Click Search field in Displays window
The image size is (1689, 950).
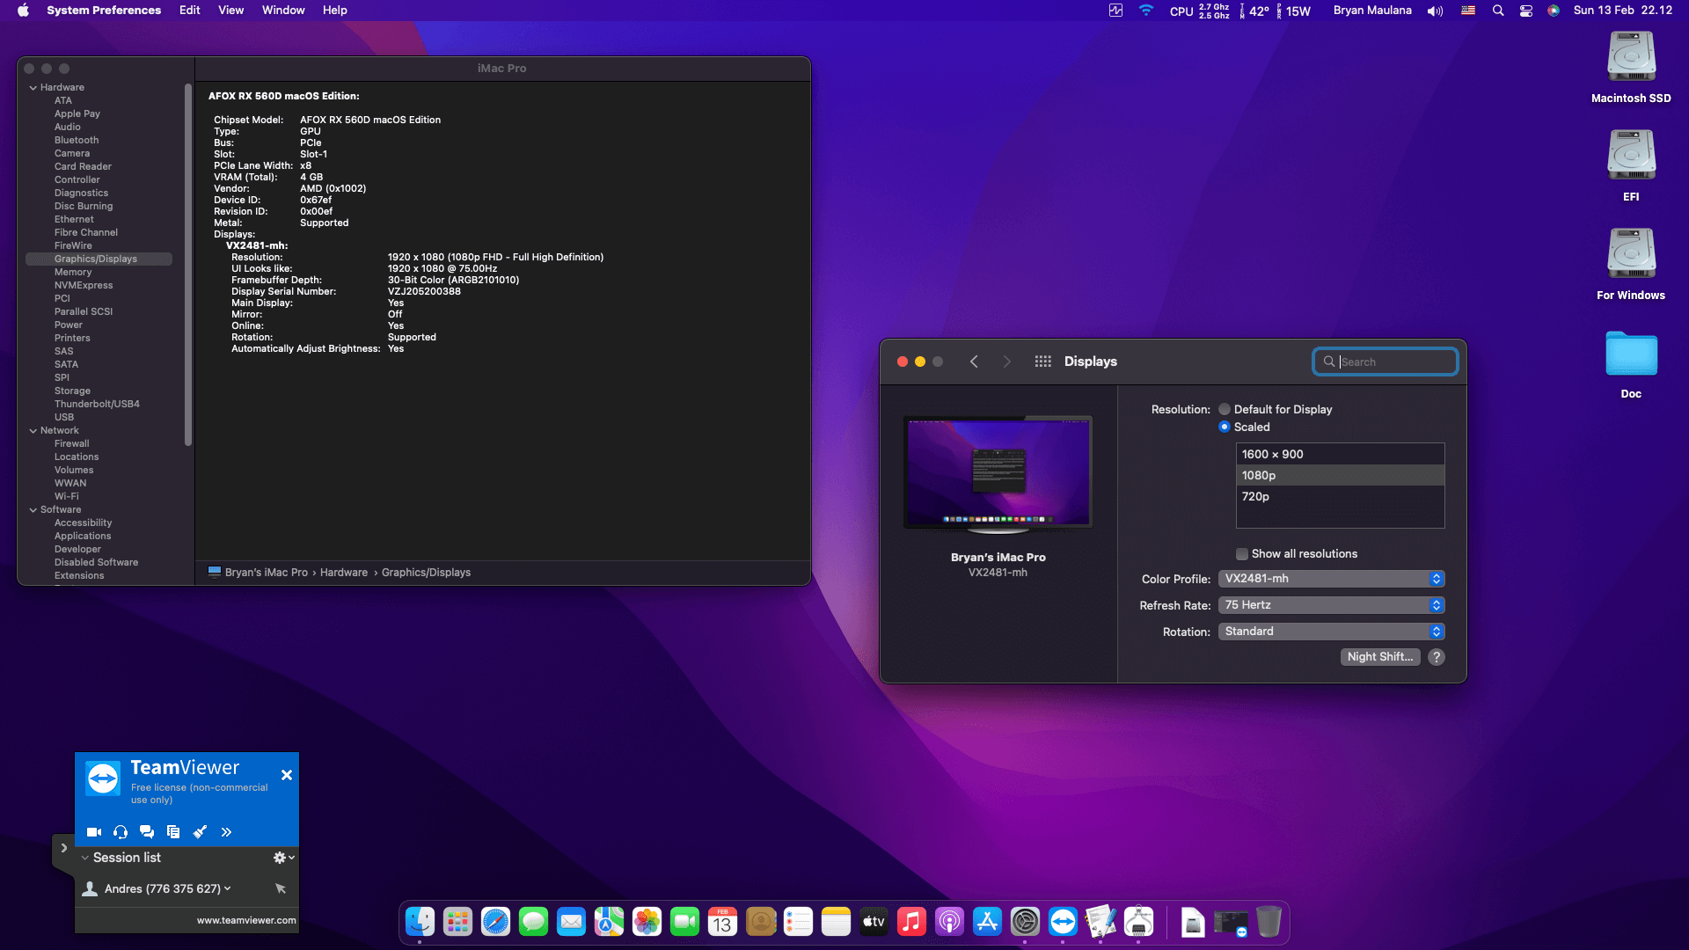coord(1386,362)
